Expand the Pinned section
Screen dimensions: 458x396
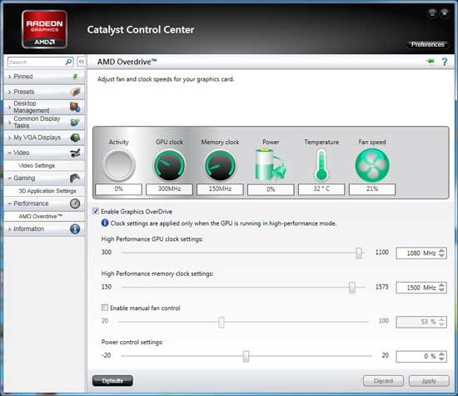point(9,77)
